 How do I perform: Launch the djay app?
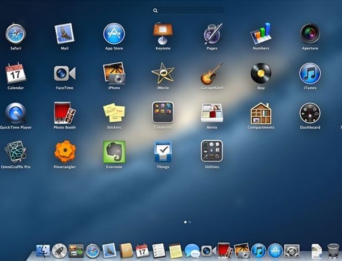point(261,73)
